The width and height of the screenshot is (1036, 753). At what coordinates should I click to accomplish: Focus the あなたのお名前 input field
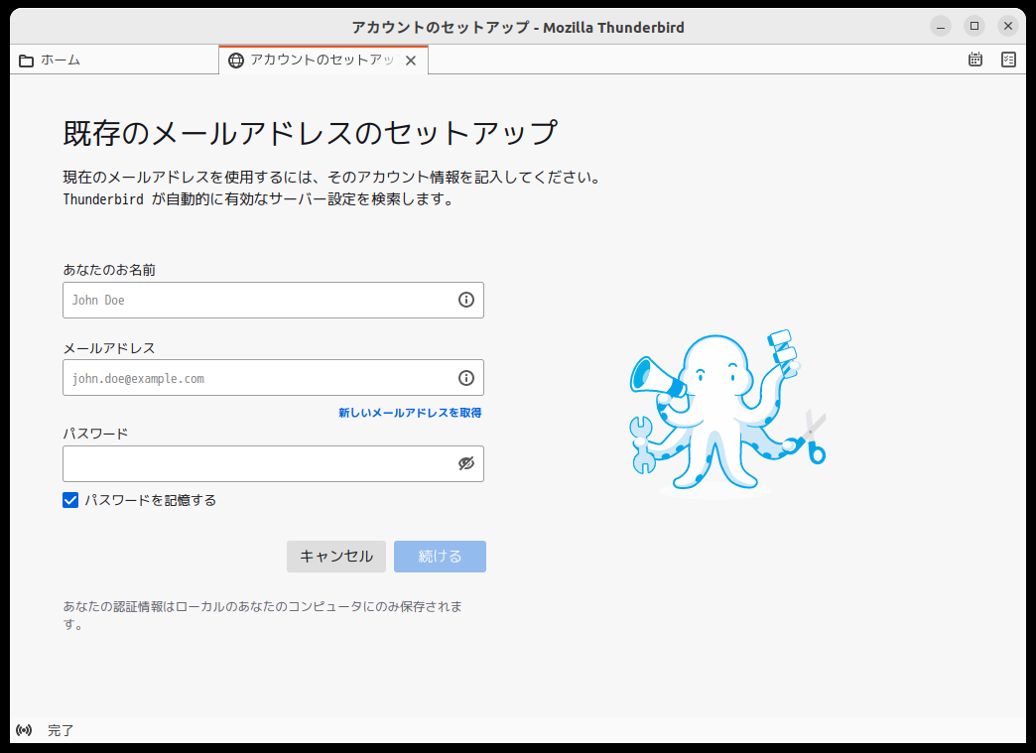pos(274,300)
